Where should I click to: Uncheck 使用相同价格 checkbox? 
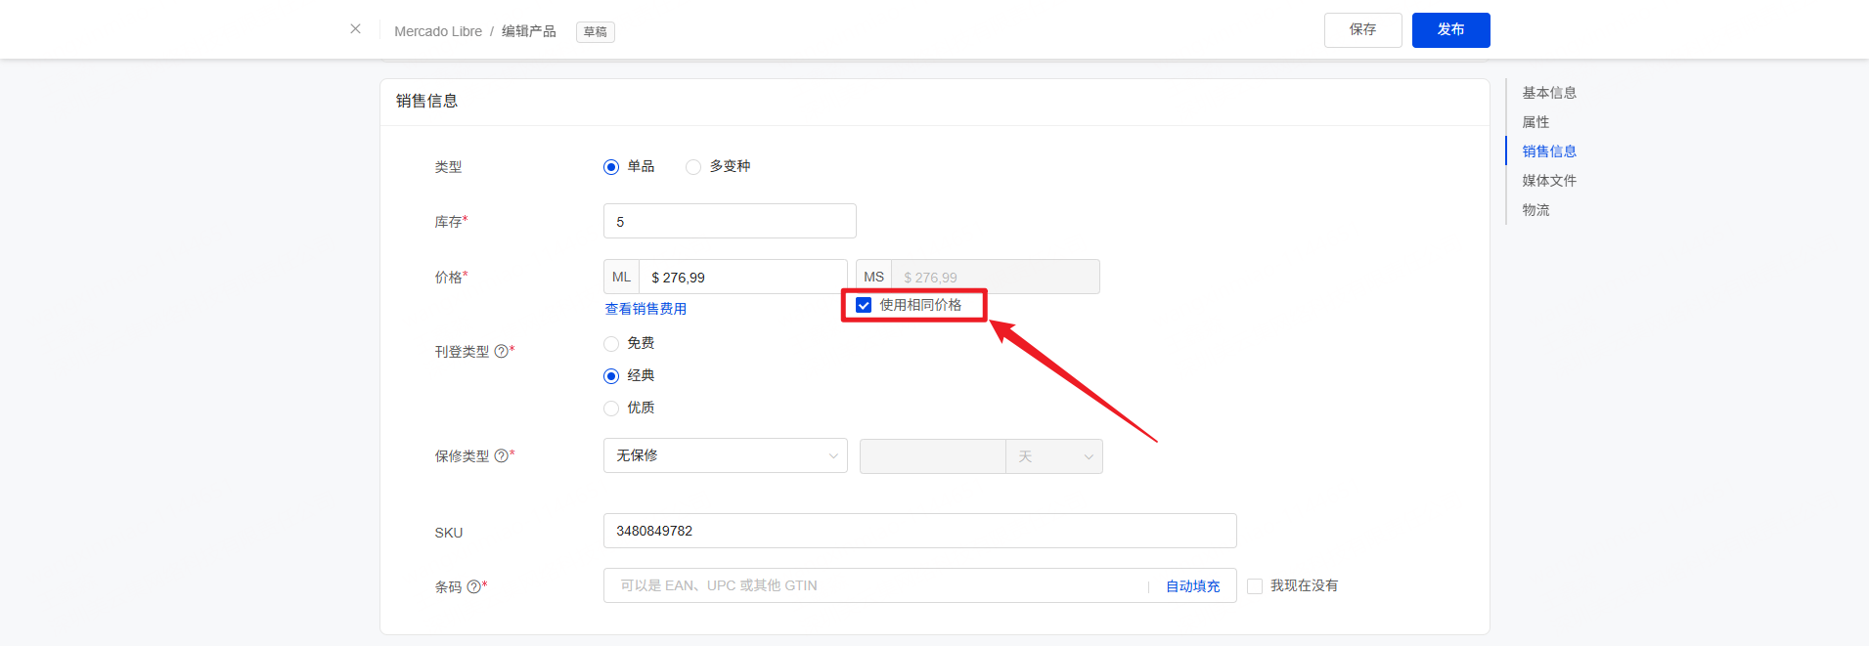coord(864,305)
